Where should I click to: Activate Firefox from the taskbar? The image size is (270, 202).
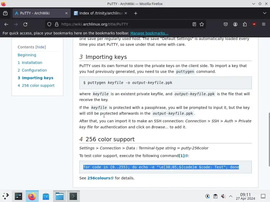tap(32, 196)
